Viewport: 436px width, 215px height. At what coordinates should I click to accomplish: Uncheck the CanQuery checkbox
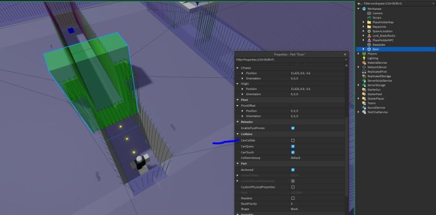293,146
